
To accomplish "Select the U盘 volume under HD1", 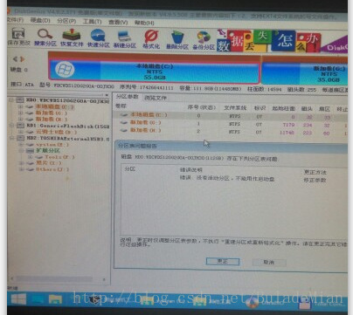I will tap(56, 132).
